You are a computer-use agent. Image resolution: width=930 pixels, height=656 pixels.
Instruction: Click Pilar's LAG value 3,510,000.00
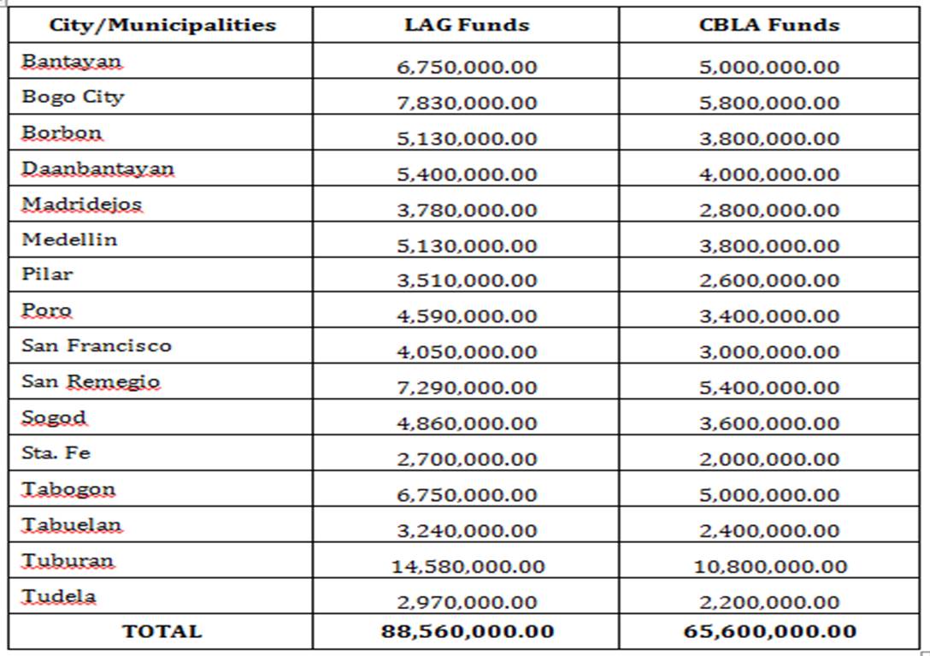click(x=467, y=281)
